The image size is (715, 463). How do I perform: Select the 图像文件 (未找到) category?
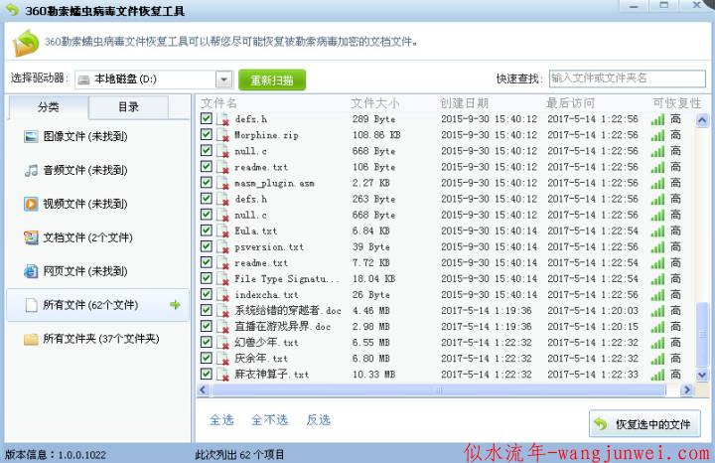point(97,136)
